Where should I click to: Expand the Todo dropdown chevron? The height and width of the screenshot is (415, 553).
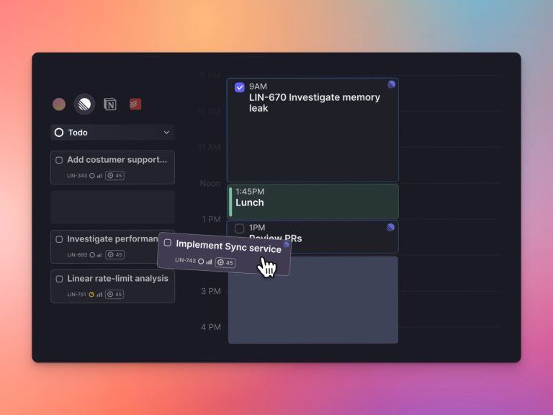point(166,133)
